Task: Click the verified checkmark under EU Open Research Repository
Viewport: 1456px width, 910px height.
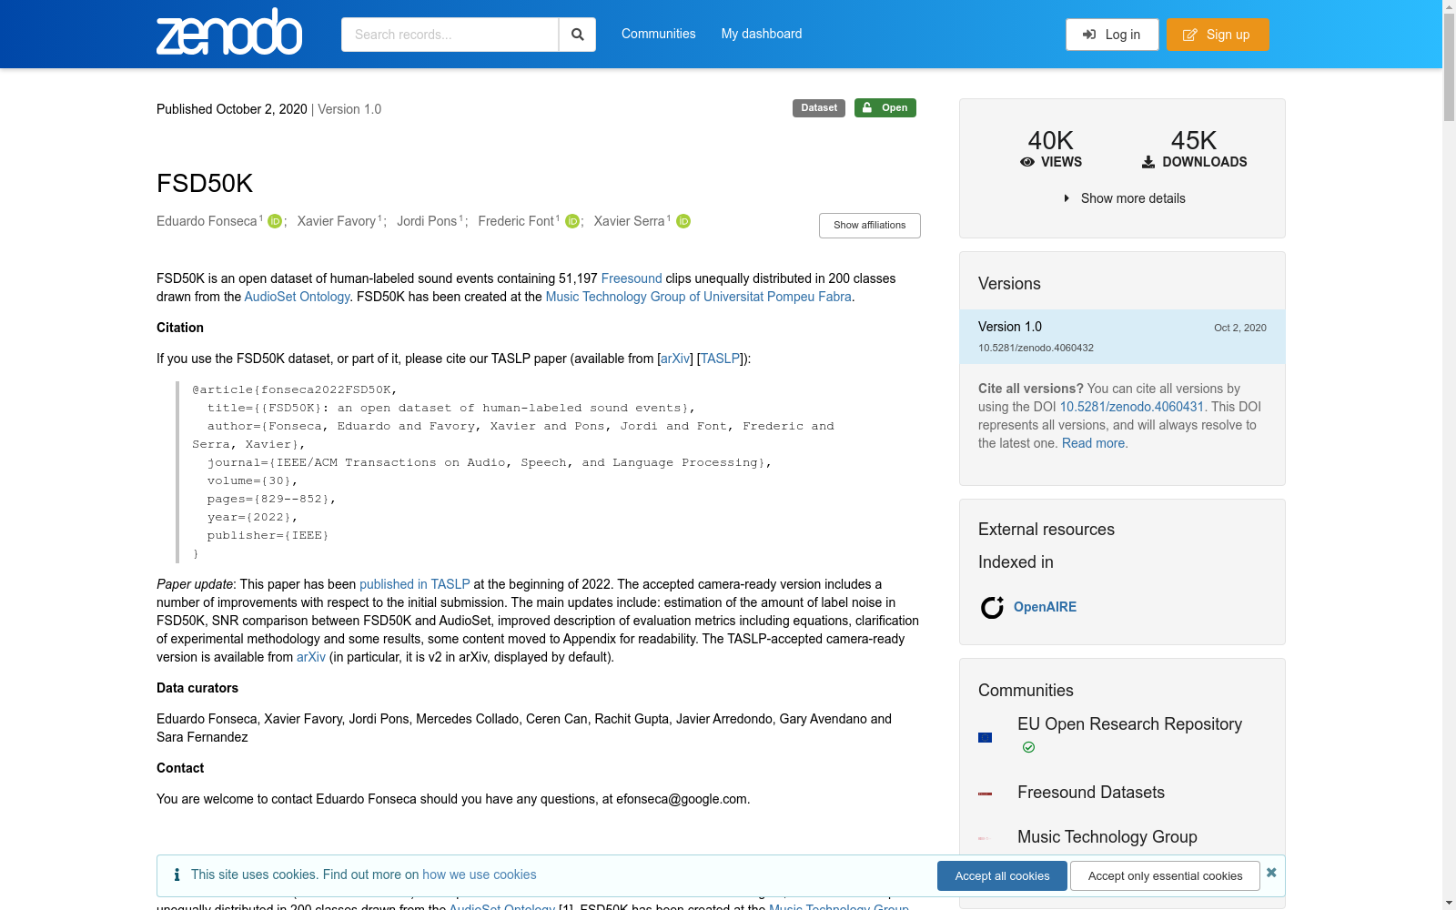Action: coord(1028,747)
